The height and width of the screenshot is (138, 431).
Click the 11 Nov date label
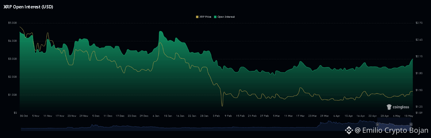tap(48, 116)
